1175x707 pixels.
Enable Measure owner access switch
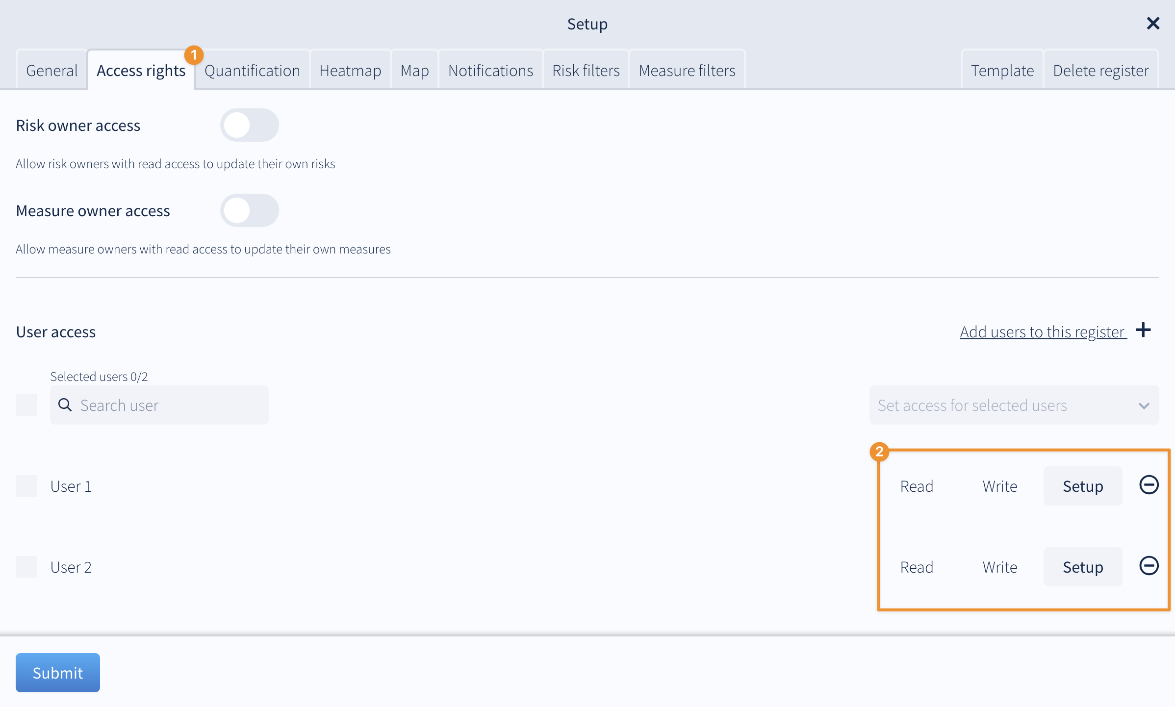[249, 211]
